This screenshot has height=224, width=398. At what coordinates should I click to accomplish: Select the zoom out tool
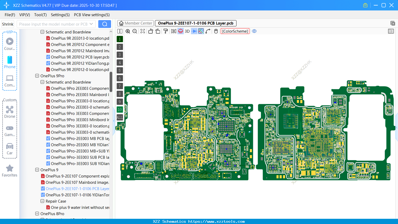click(134, 31)
